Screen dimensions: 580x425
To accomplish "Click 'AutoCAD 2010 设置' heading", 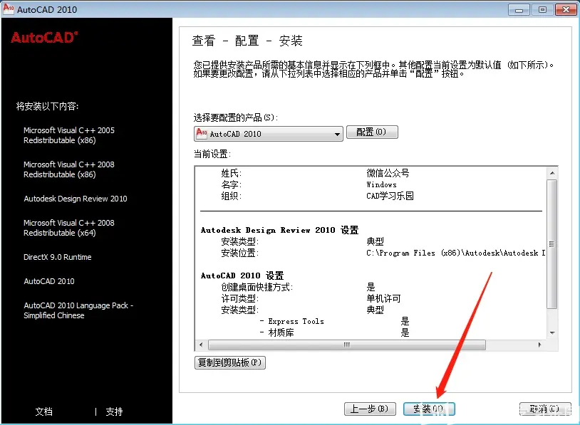I will coord(242,276).
